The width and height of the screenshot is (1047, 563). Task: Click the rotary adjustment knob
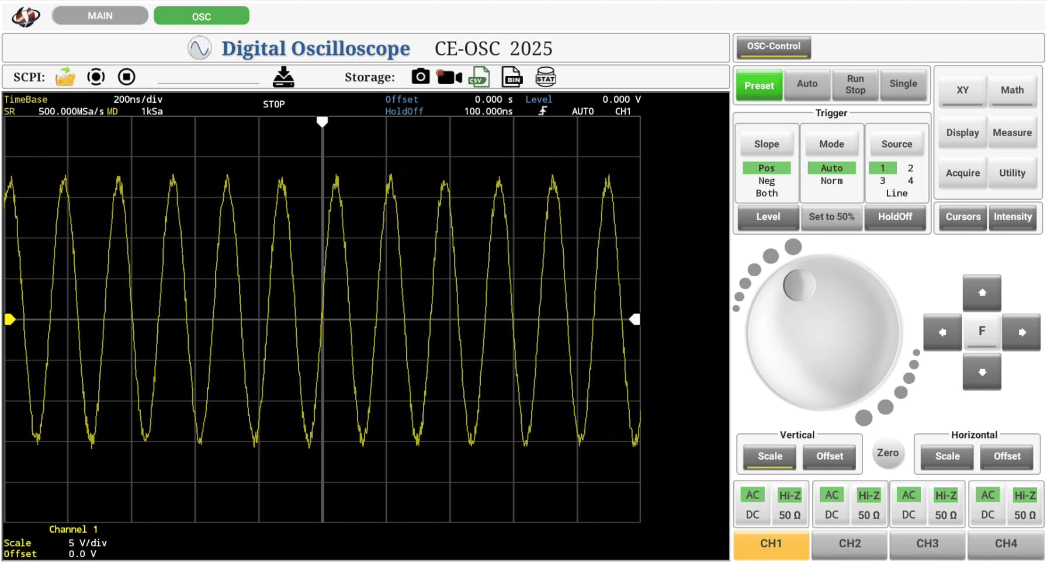[x=824, y=332]
